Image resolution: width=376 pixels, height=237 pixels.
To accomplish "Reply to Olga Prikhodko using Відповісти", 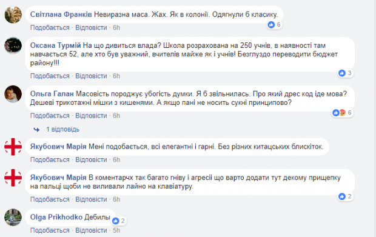I will (x=91, y=230).
